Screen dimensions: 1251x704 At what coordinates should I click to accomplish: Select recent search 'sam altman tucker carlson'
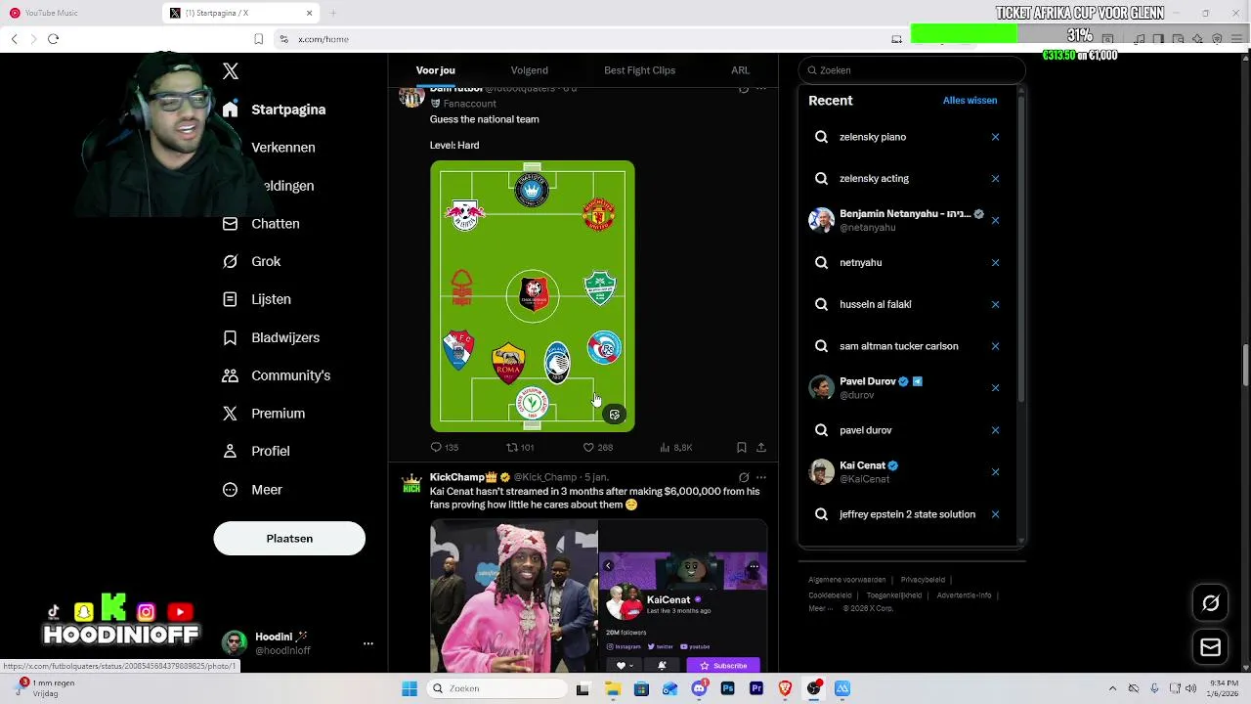[x=898, y=346]
